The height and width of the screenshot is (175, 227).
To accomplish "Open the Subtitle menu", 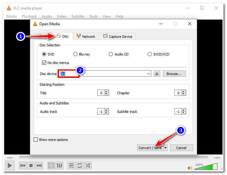I will pos(78,17).
